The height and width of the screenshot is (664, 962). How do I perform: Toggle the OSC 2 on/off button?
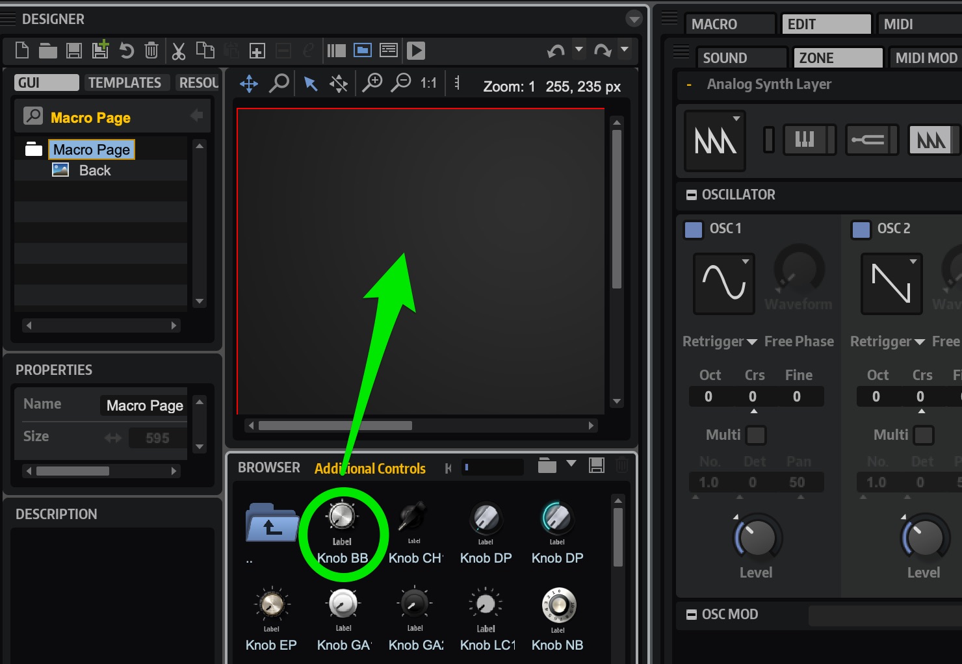click(x=861, y=229)
